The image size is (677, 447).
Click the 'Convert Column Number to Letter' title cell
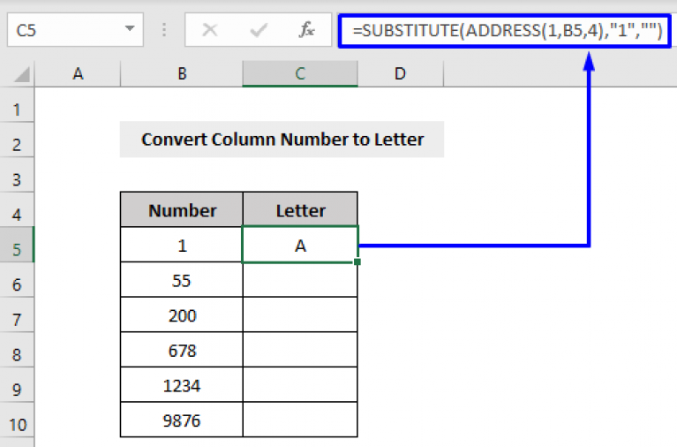pyautogui.click(x=282, y=140)
